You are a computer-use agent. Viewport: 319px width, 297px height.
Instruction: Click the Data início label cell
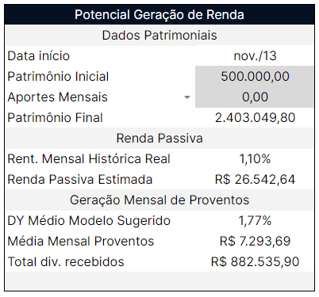[100, 56]
